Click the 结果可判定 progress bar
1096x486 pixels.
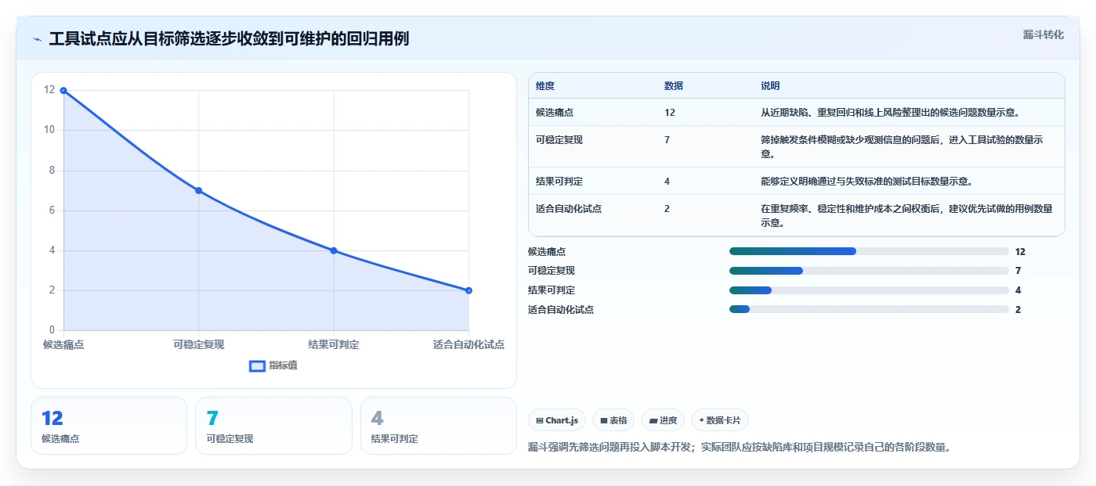tap(869, 290)
